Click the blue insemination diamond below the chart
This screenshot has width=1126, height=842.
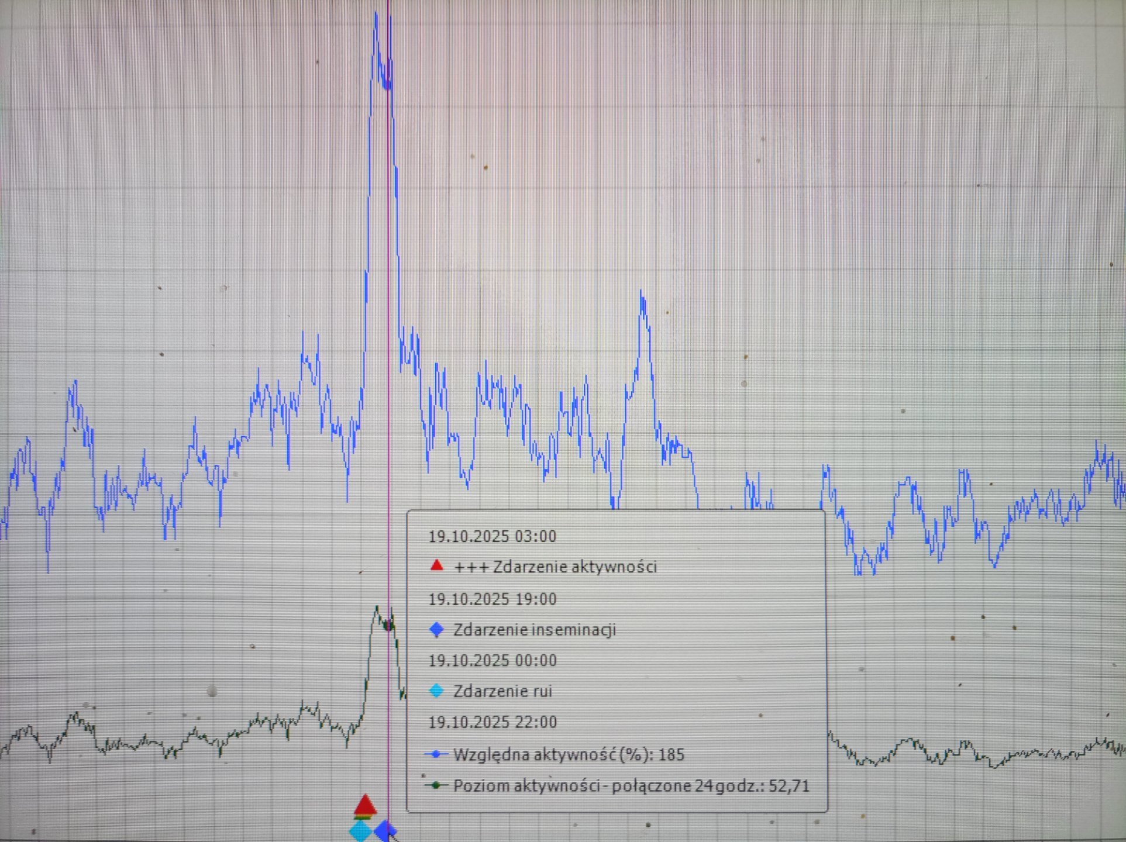(385, 830)
